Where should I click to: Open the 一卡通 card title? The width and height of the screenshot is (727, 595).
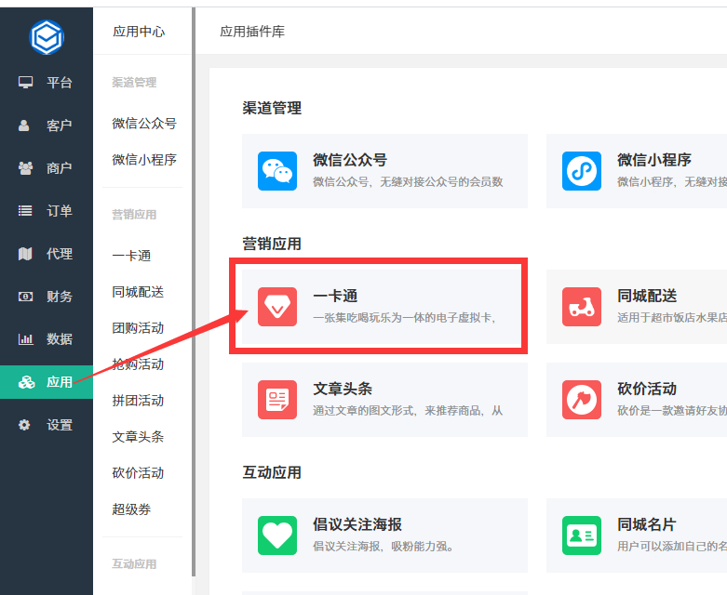[x=335, y=296]
